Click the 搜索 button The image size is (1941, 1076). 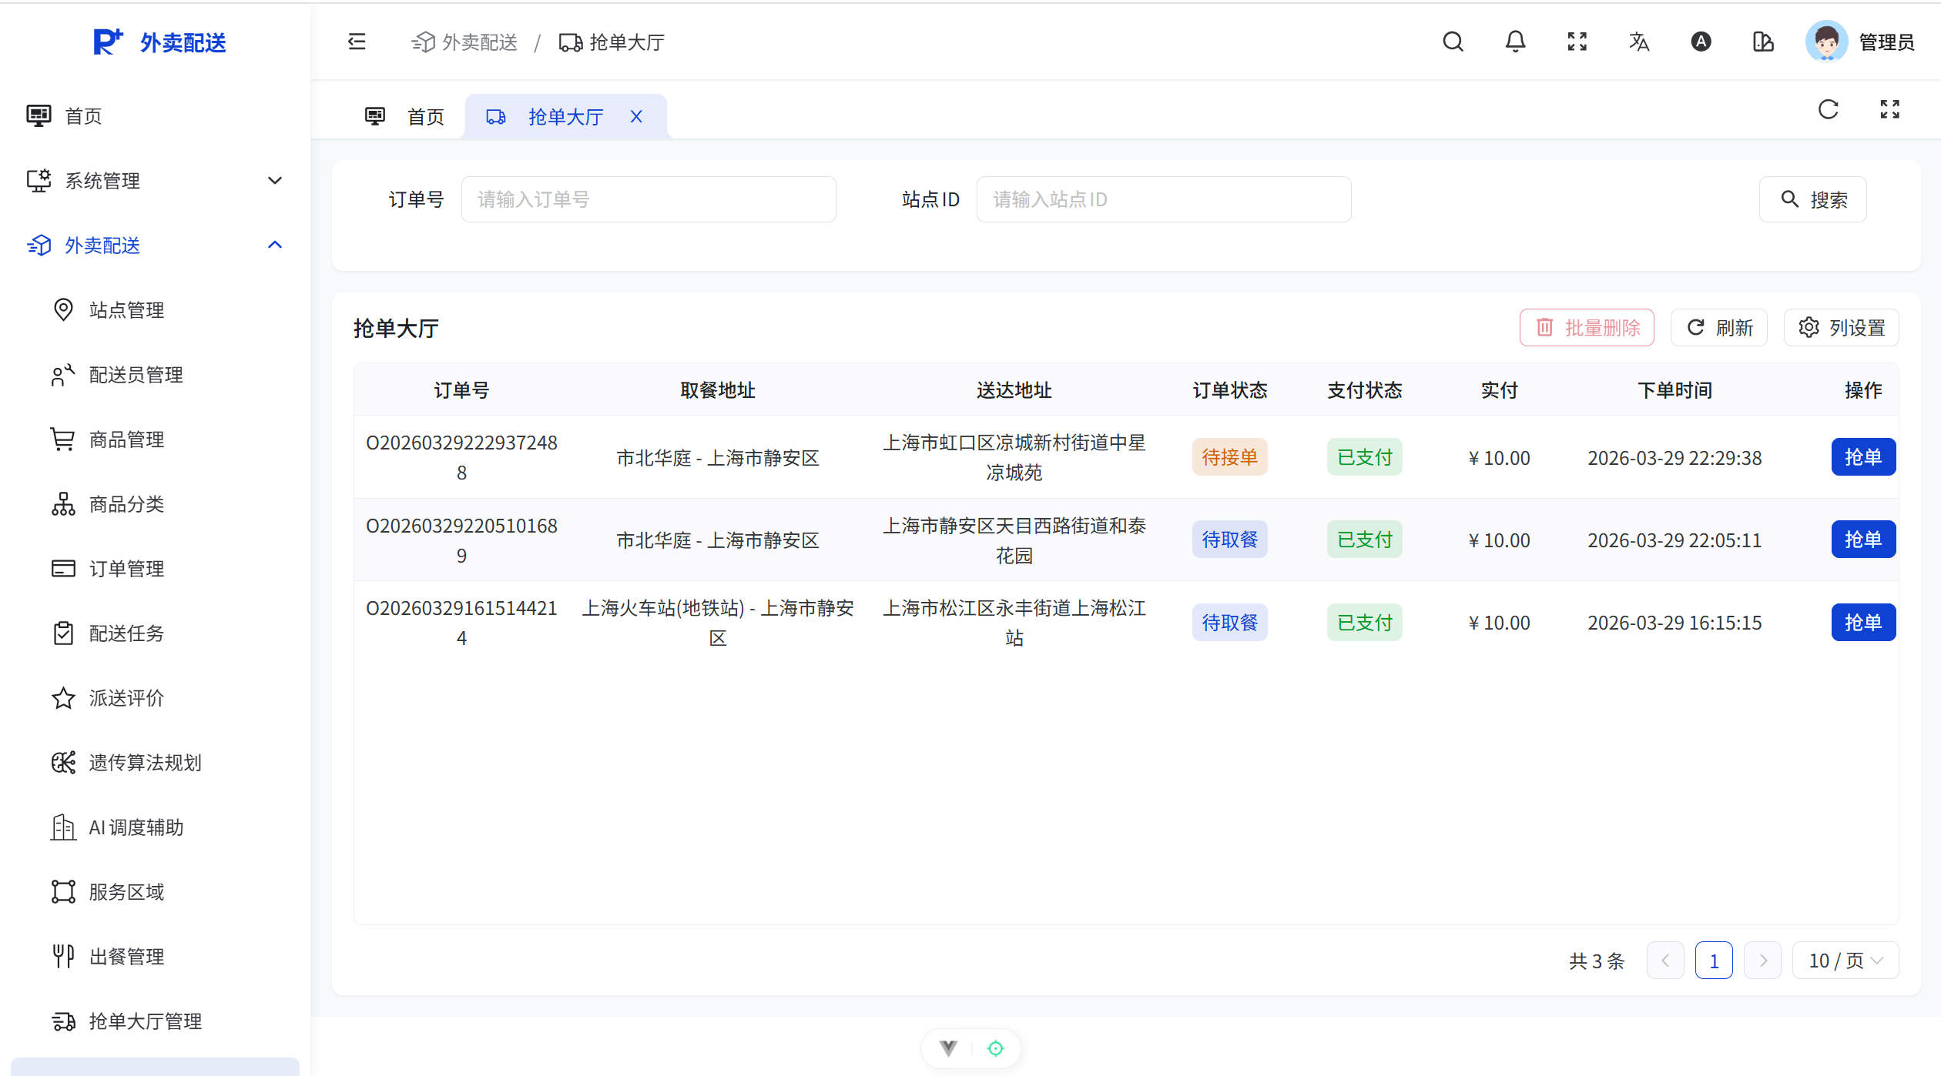pos(1812,200)
